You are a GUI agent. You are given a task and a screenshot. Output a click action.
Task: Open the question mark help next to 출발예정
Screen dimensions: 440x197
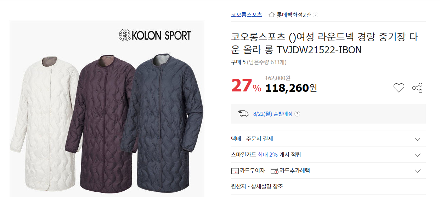coord(297,114)
